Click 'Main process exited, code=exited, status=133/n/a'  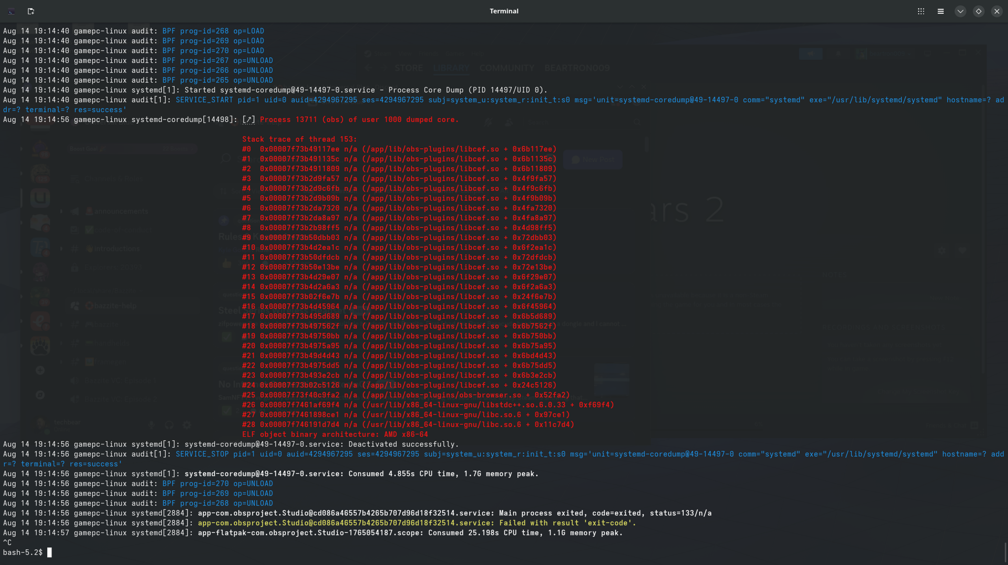(x=605, y=513)
